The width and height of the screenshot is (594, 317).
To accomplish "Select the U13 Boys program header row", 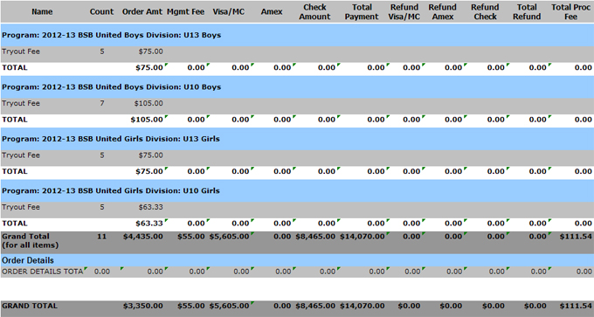I will tap(297, 35).
